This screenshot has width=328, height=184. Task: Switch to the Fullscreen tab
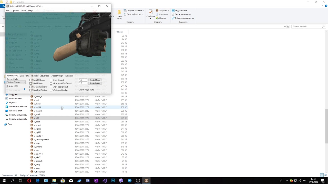(69, 76)
